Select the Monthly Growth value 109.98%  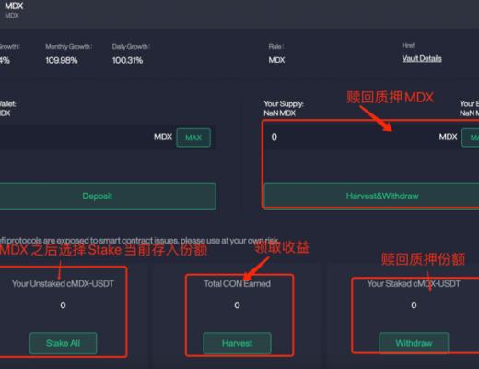[62, 60]
